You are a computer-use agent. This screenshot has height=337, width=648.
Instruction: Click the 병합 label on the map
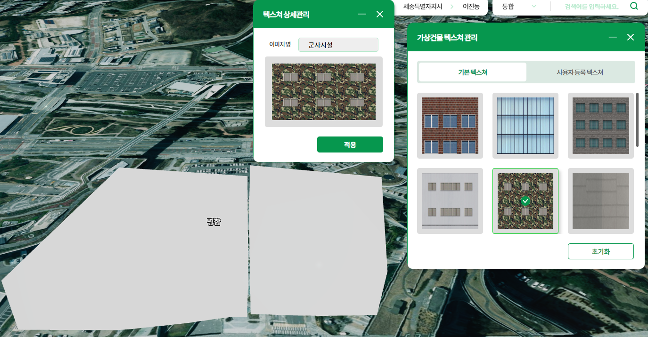tap(213, 222)
